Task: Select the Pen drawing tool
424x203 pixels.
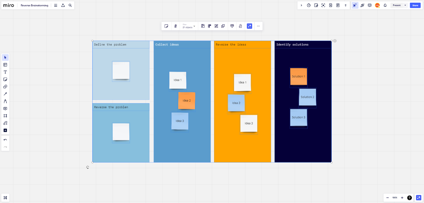Action: click(5, 101)
